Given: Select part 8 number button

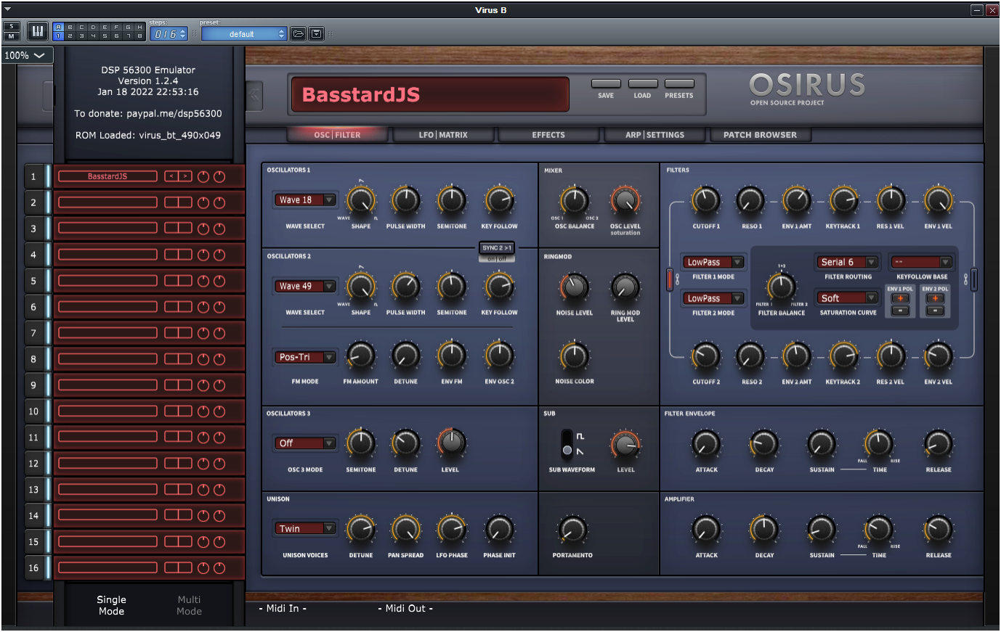Looking at the screenshot, I should [x=33, y=359].
